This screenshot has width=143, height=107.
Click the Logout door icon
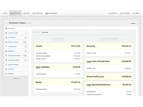pos(134,13)
